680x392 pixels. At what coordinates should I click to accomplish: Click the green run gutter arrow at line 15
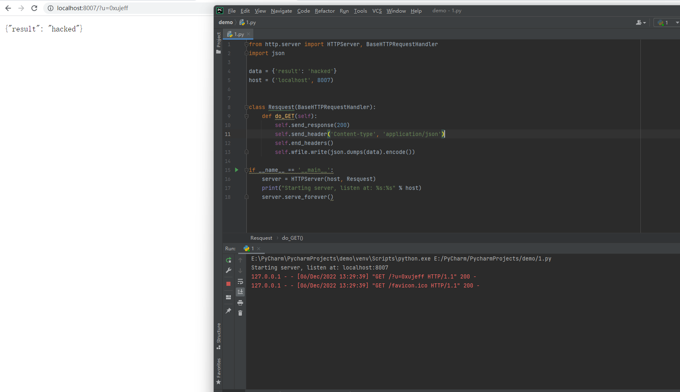pyautogui.click(x=237, y=170)
